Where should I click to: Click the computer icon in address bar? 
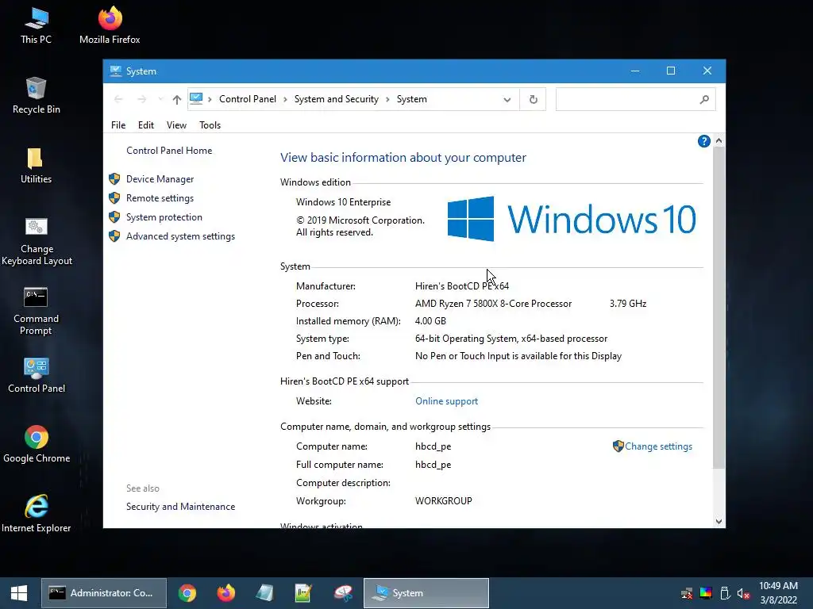coord(196,99)
